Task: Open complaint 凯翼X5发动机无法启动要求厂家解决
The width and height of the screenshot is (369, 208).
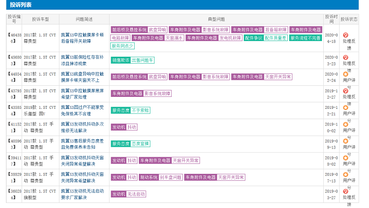Action: coord(82,194)
